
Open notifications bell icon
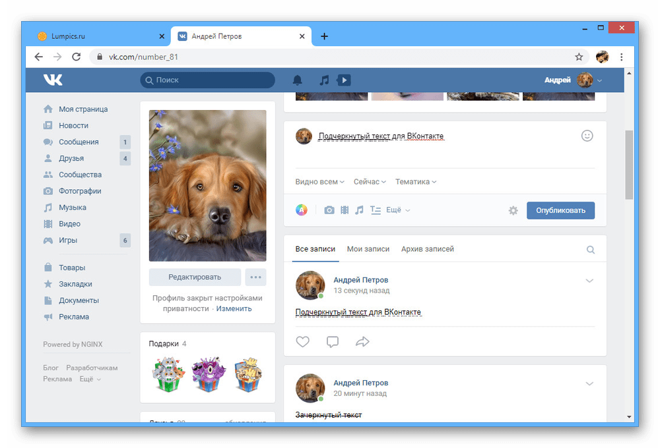point(297,80)
